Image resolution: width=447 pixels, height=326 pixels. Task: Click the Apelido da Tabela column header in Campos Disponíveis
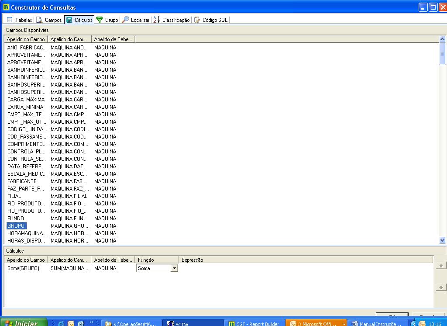(x=113, y=39)
